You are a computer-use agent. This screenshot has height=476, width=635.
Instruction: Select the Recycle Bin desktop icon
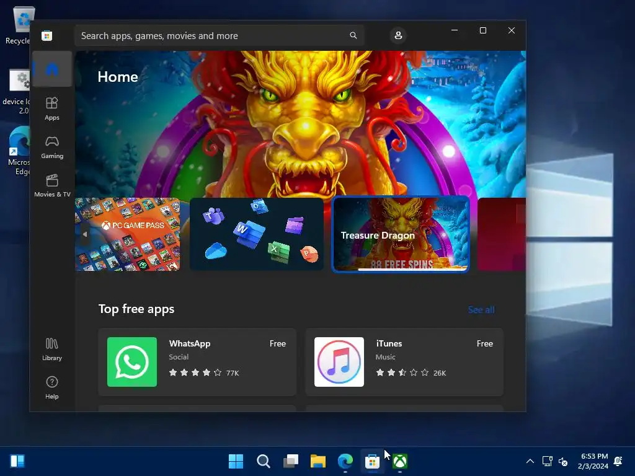point(18,25)
